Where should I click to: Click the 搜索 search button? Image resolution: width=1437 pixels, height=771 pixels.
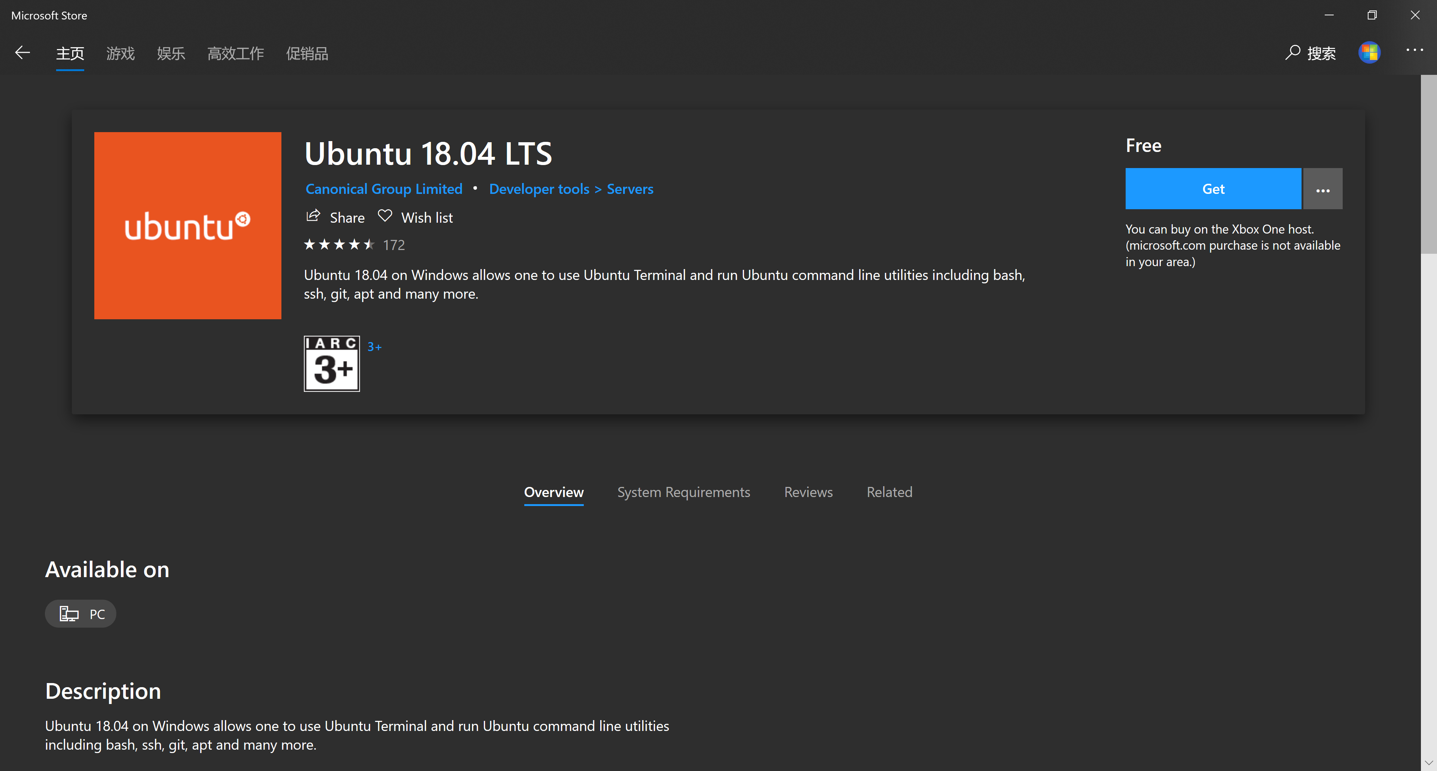(x=1311, y=54)
